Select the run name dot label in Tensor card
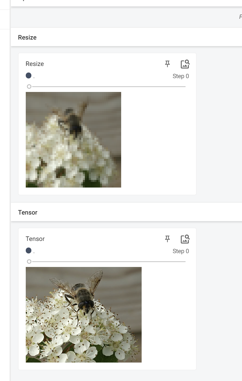 coord(34,252)
